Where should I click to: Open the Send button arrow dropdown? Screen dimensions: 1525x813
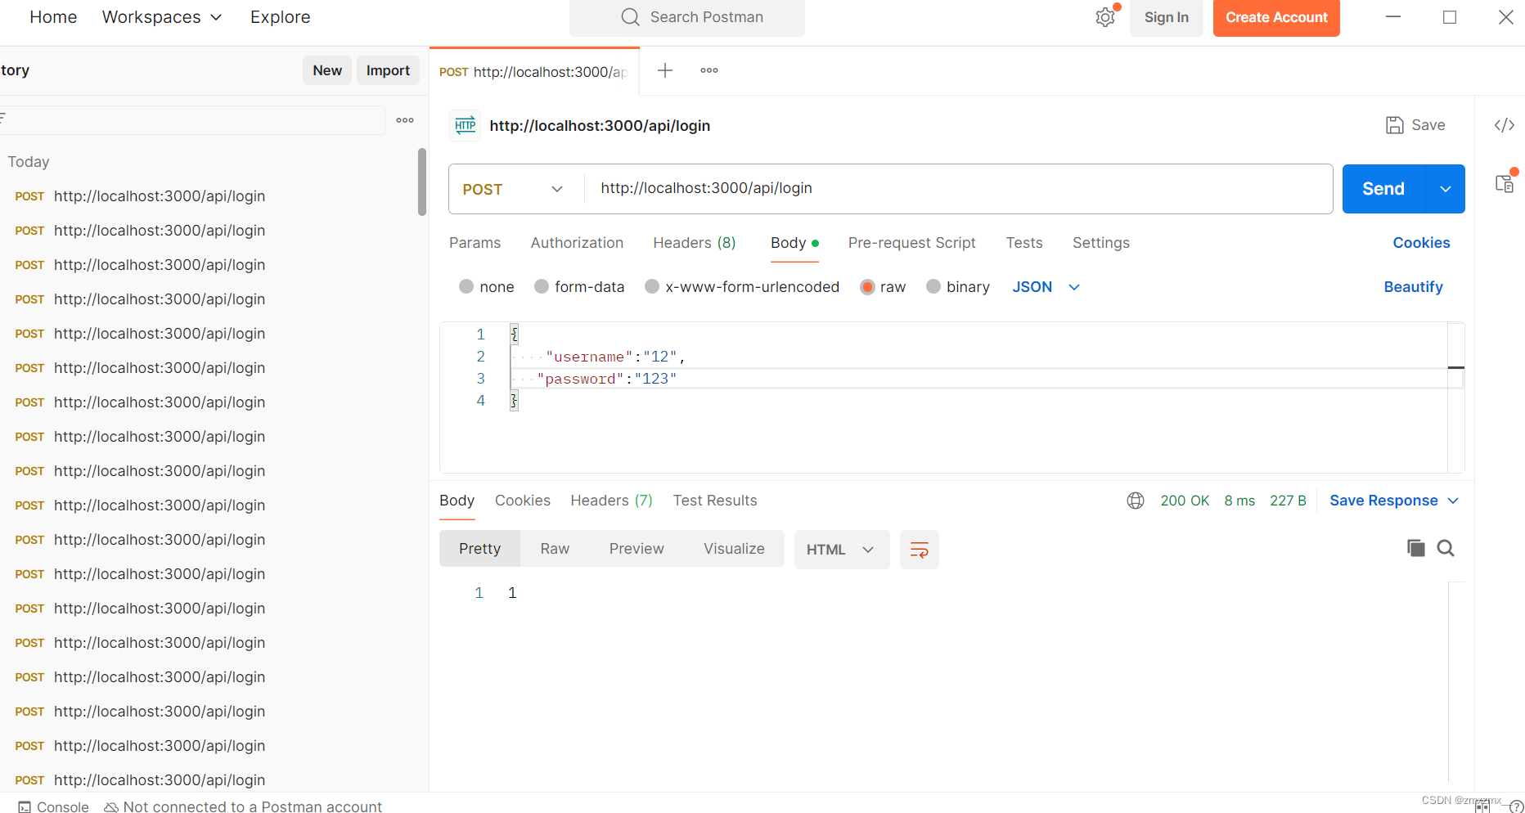[1446, 189]
